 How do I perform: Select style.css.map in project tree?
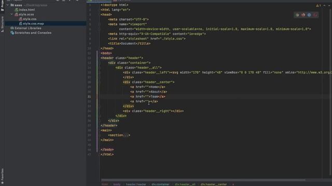(33, 24)
